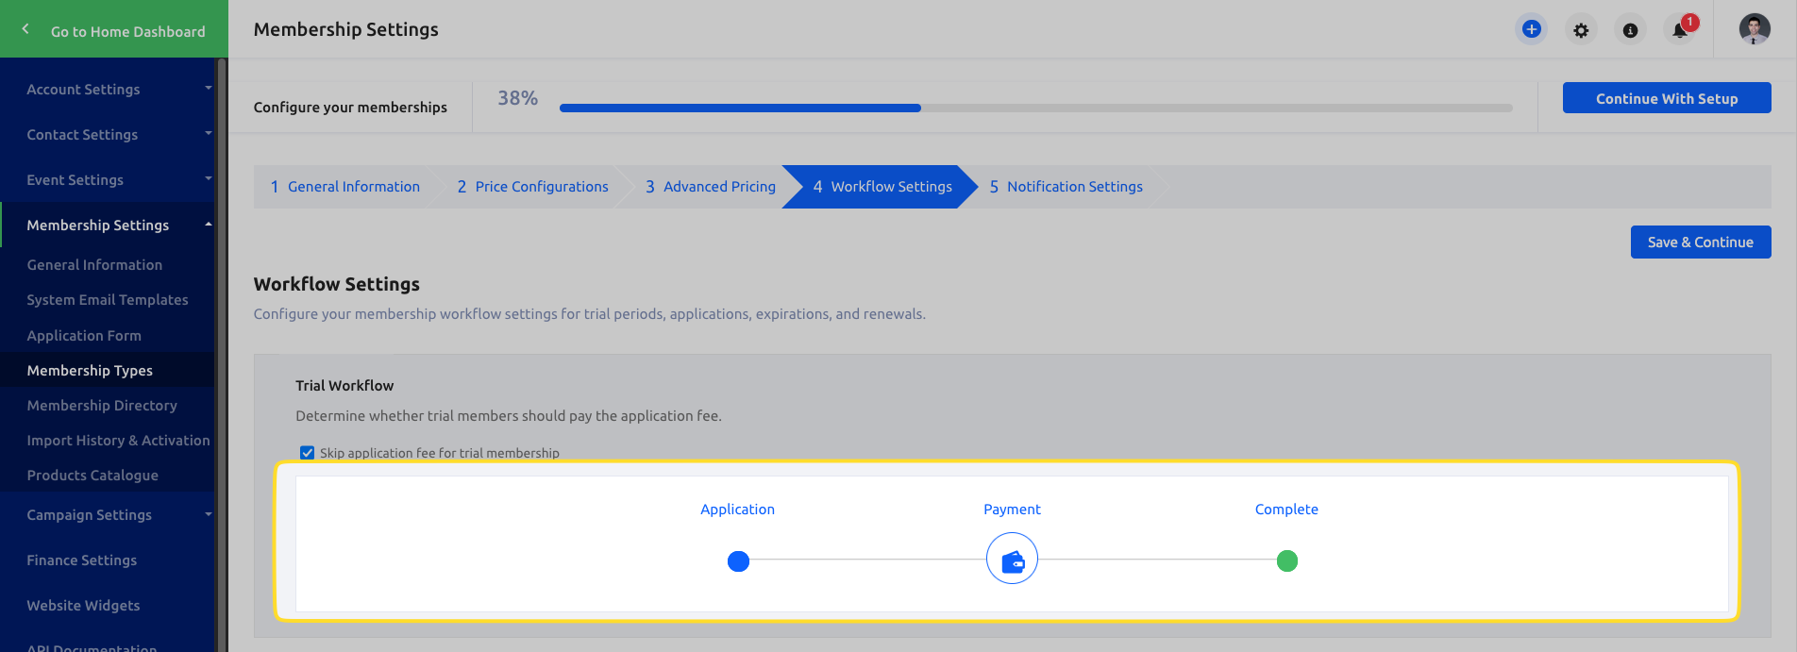Select the blue Application step dot

pyautogui.click(x=738, y=561)
